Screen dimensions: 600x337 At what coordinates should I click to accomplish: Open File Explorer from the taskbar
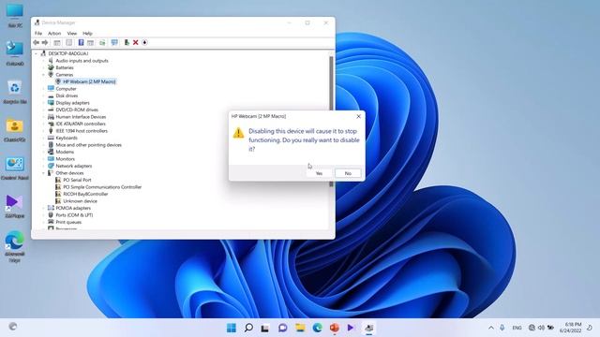point(300,328)
